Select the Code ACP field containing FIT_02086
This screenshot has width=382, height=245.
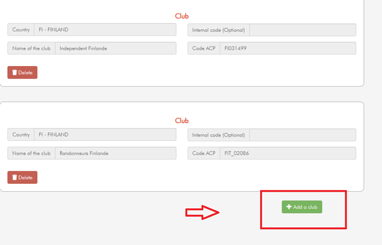click(288, 153)
